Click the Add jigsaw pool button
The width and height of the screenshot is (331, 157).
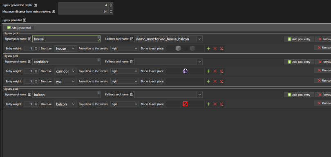19,28
